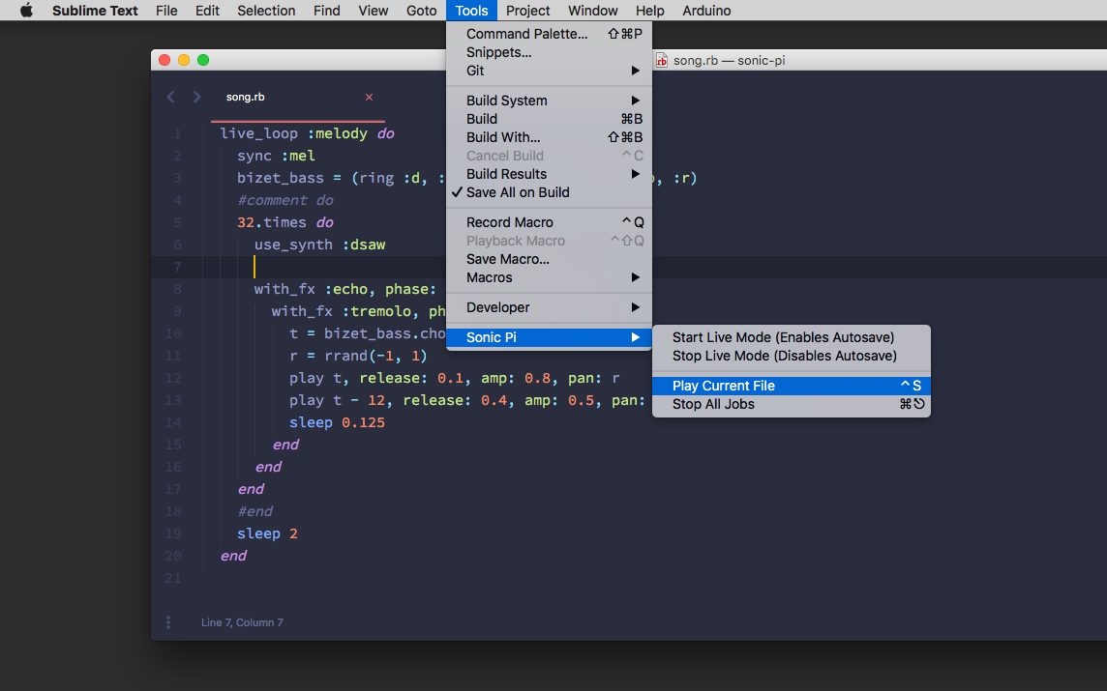1107x691 pixels.
Task: Stop Live Mode (Disables Autosave)
Action: point(792,356)
